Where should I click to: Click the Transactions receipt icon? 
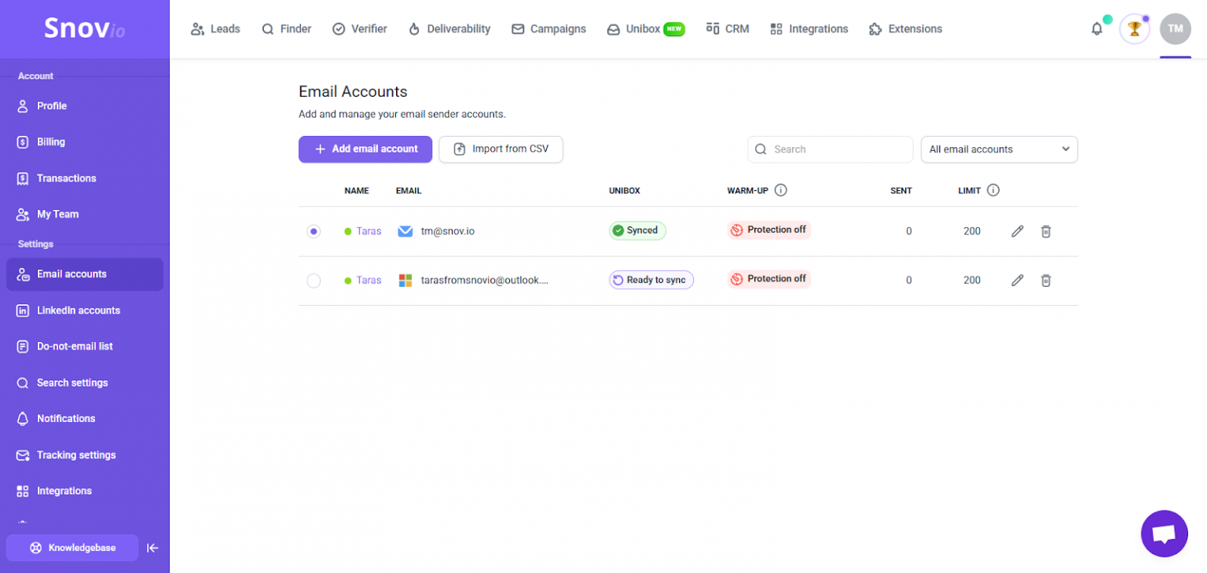coord(23,178)
